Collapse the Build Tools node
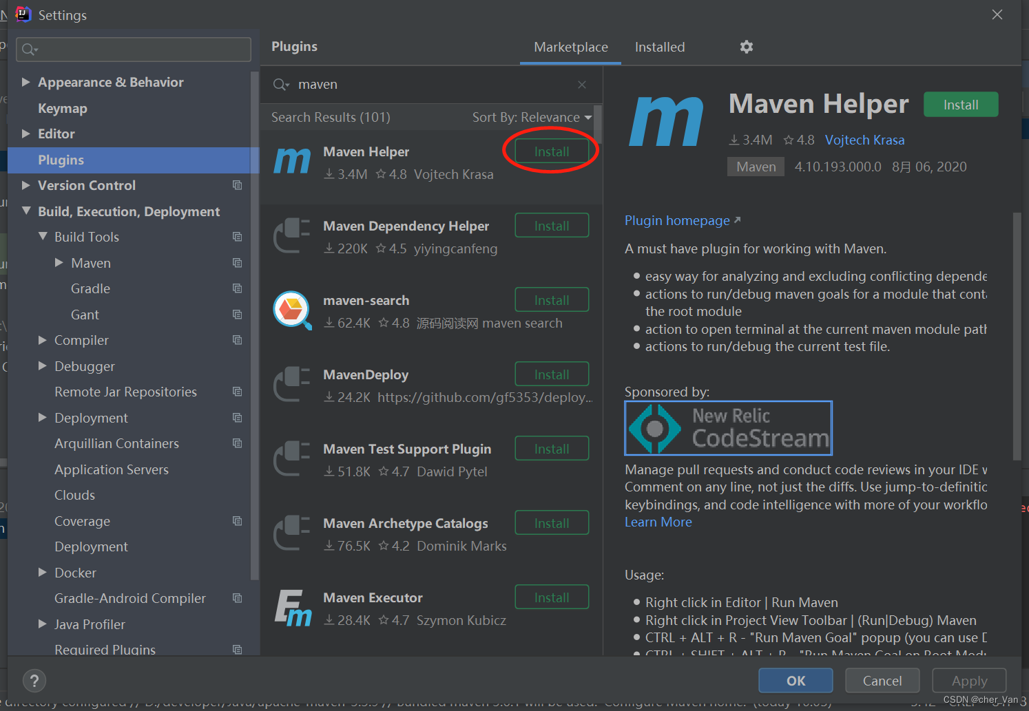Image resolution: width=1029 pixels, height=711 pixels. tap(42, 237)
